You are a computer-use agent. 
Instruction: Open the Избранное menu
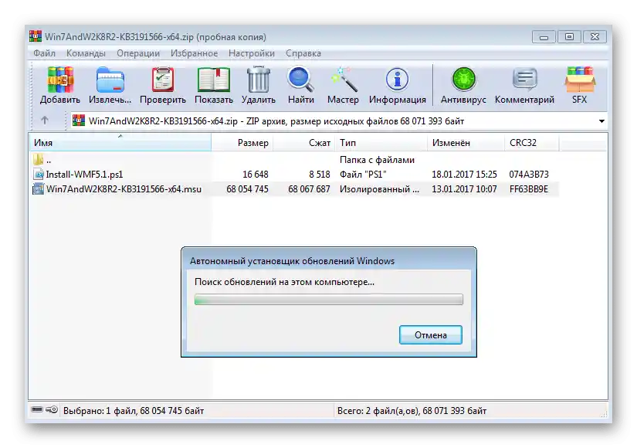(x=194, y=53)
